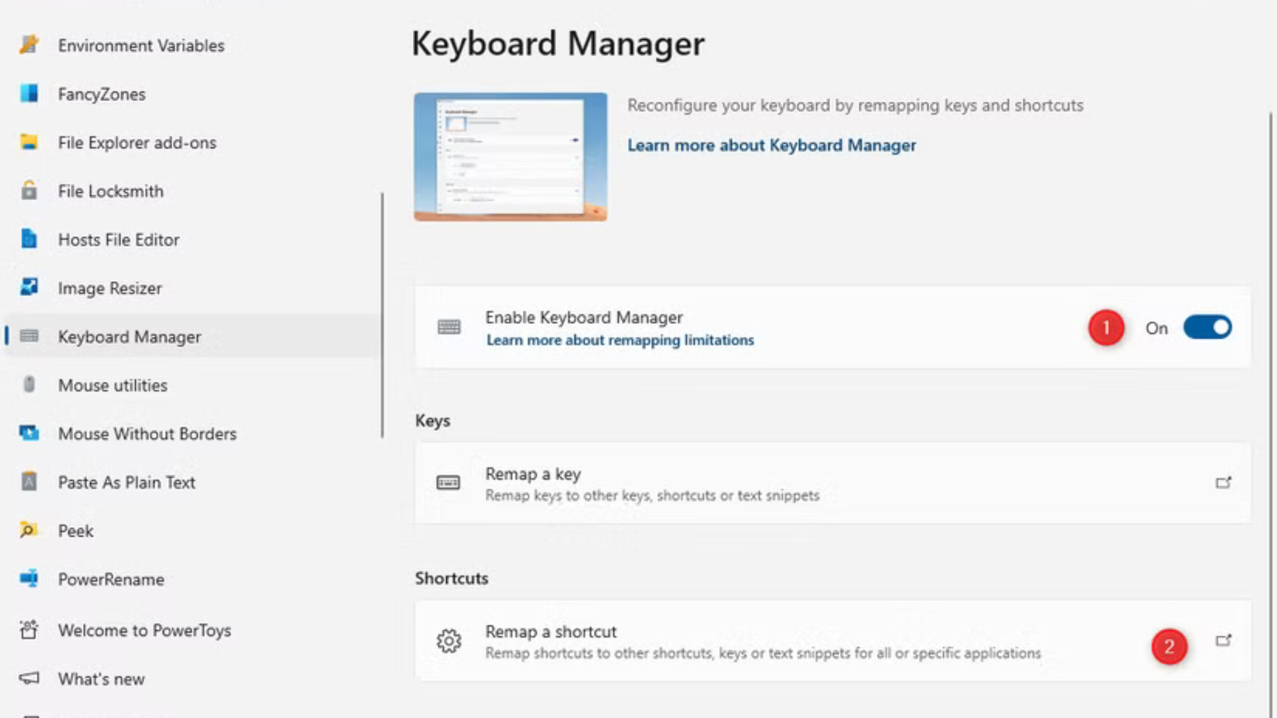Click the Paste As Plain Text icon
Viewport: 1277px width, 718px height.
pos(29,482)
